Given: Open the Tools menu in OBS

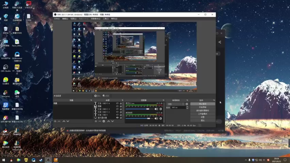Looking at the screenshot, I should coord(105,19).
